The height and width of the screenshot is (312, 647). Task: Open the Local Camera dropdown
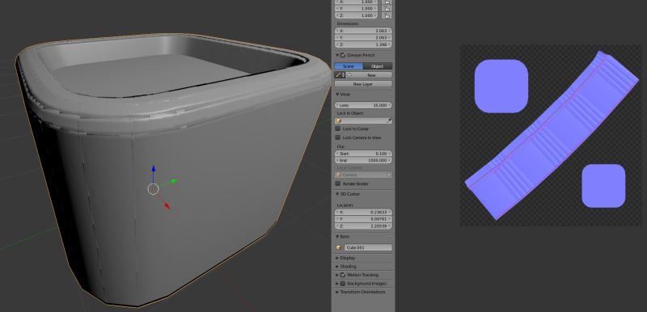click(x=363, y=175)
